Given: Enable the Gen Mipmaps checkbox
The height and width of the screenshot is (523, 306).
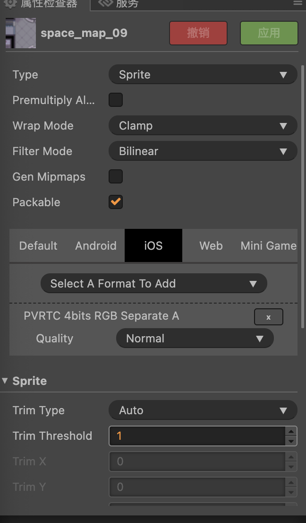Looking at the screenshot, I should [x=116, y=177].
